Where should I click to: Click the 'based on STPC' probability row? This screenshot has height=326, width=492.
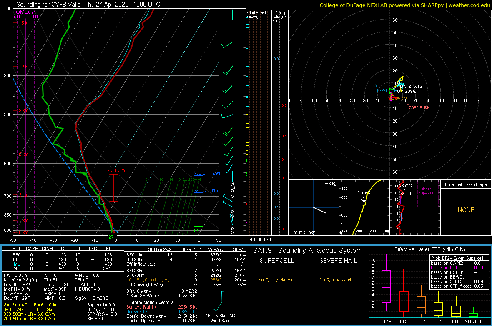click(x=457, y=281)
